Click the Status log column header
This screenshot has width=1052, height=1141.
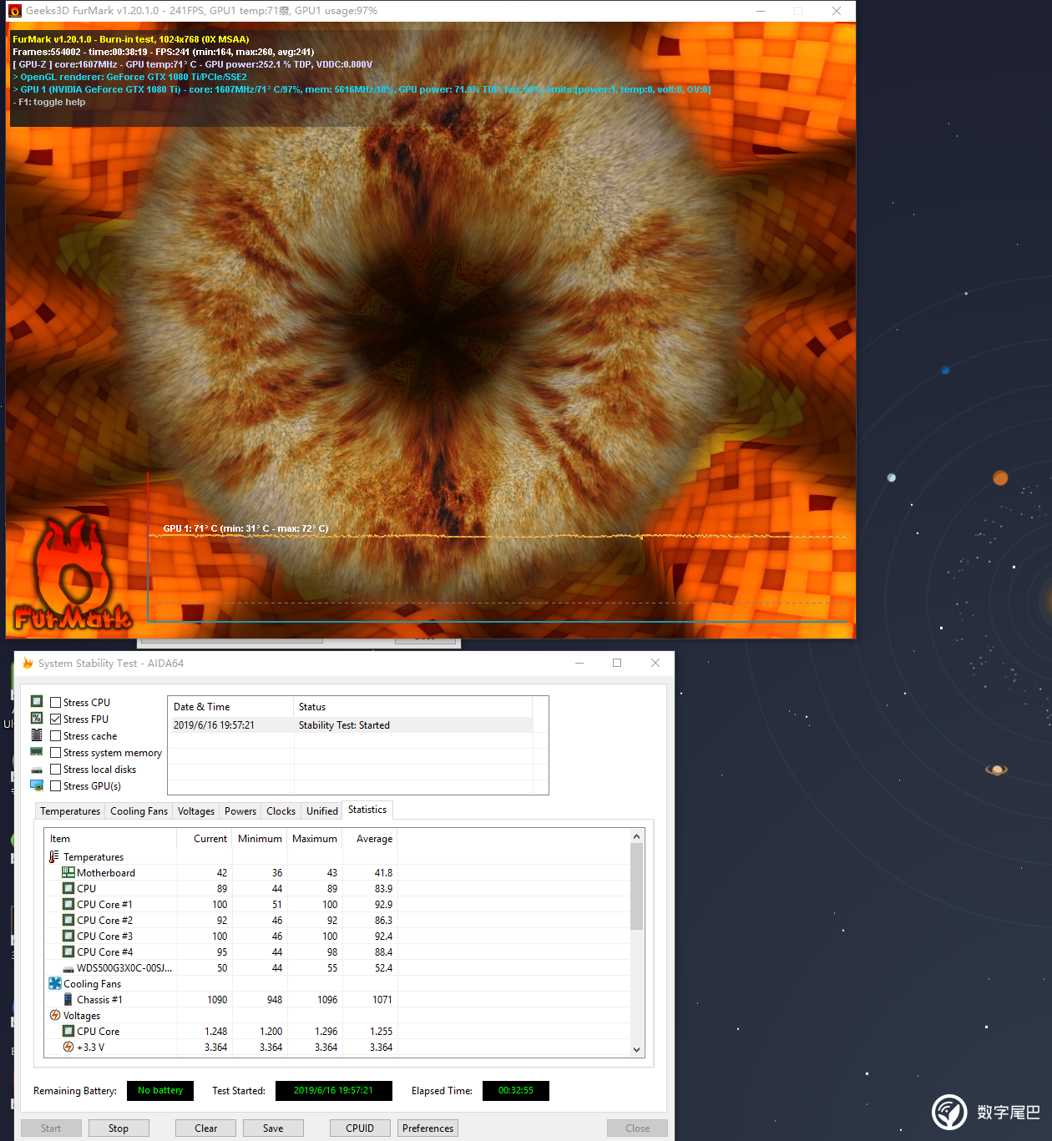click(x=413, y=706)
